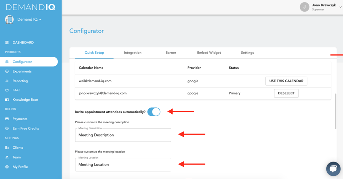The height and width of the screenshot is (179, 343).
Task: Click the Reporting bar chart icon
Action: click(7, 81)
